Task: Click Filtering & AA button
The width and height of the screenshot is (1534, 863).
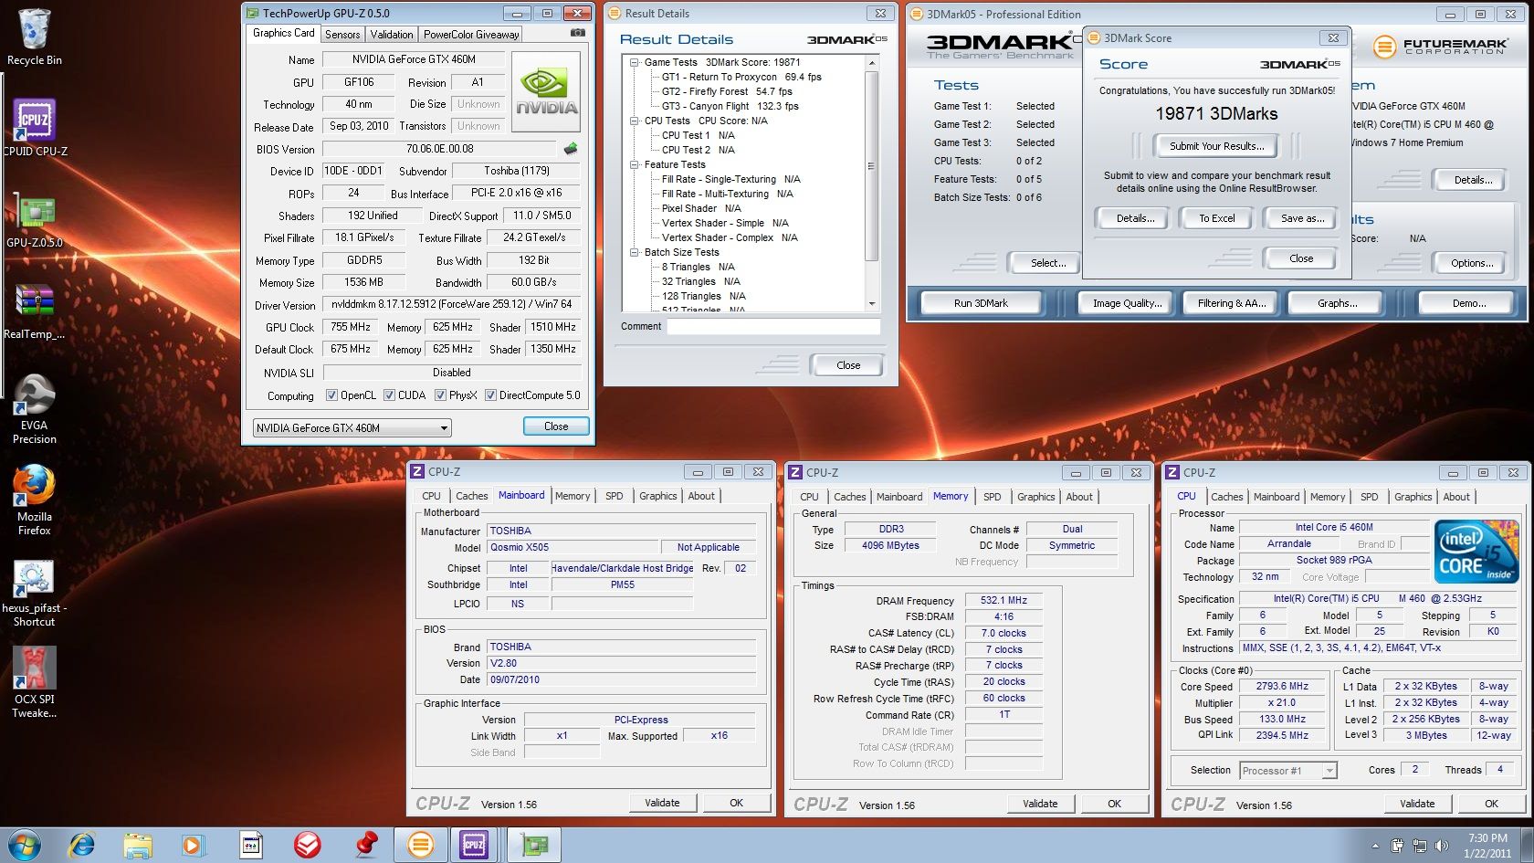Action: 1231,303
